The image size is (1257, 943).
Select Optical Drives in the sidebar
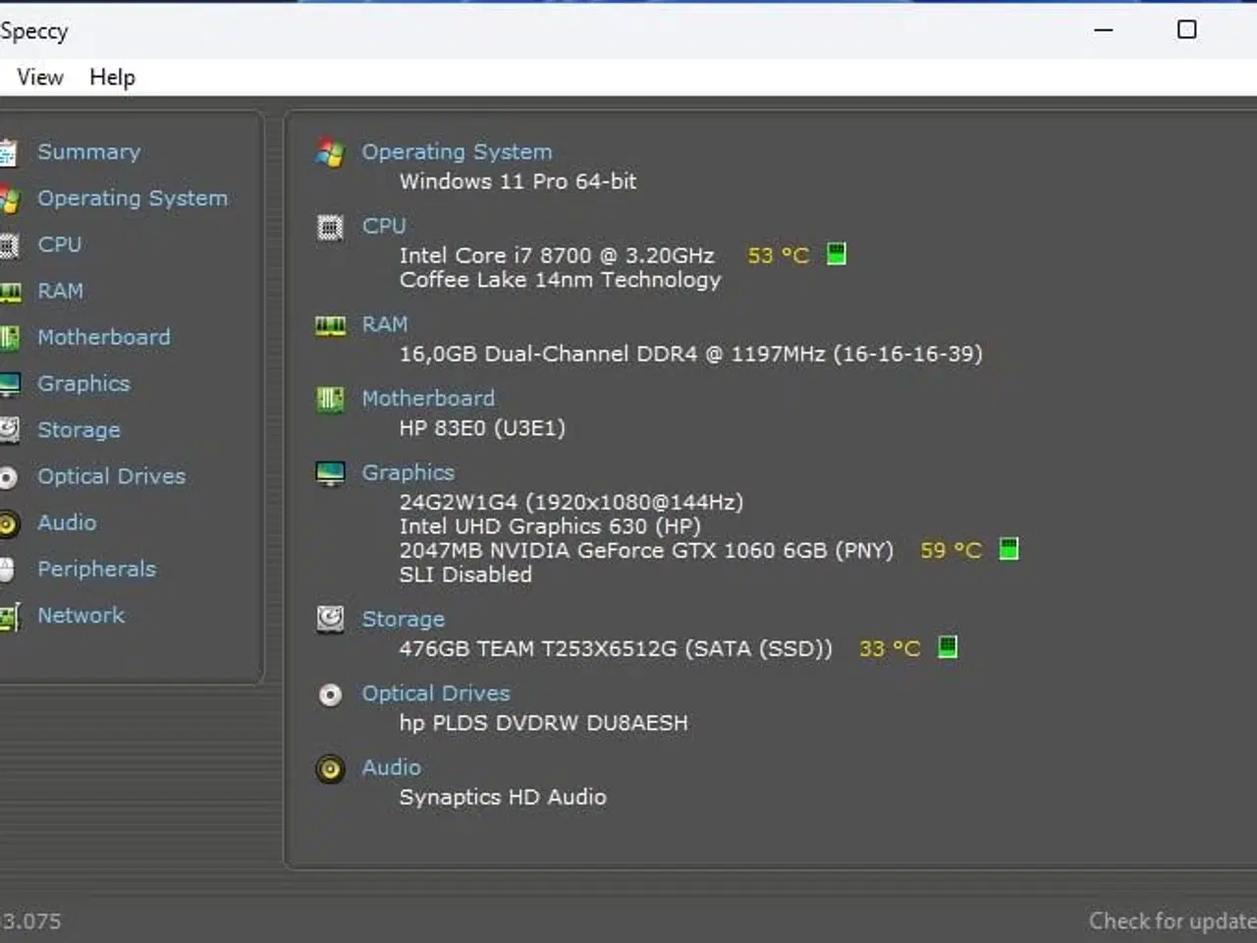[112, 475]
